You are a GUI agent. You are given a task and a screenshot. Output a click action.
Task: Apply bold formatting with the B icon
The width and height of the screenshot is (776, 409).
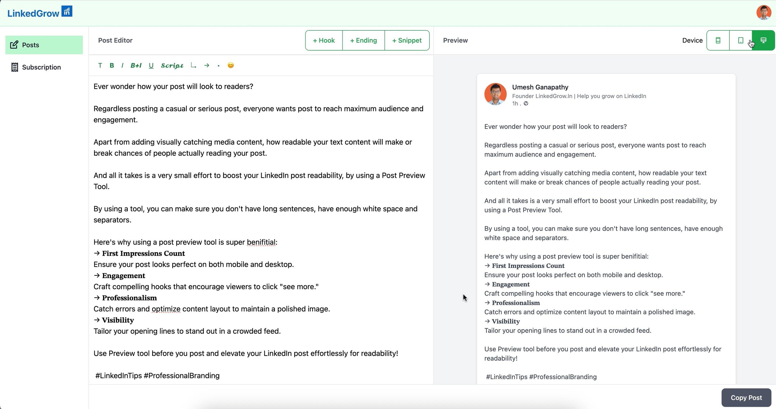(x=112, y=65)
